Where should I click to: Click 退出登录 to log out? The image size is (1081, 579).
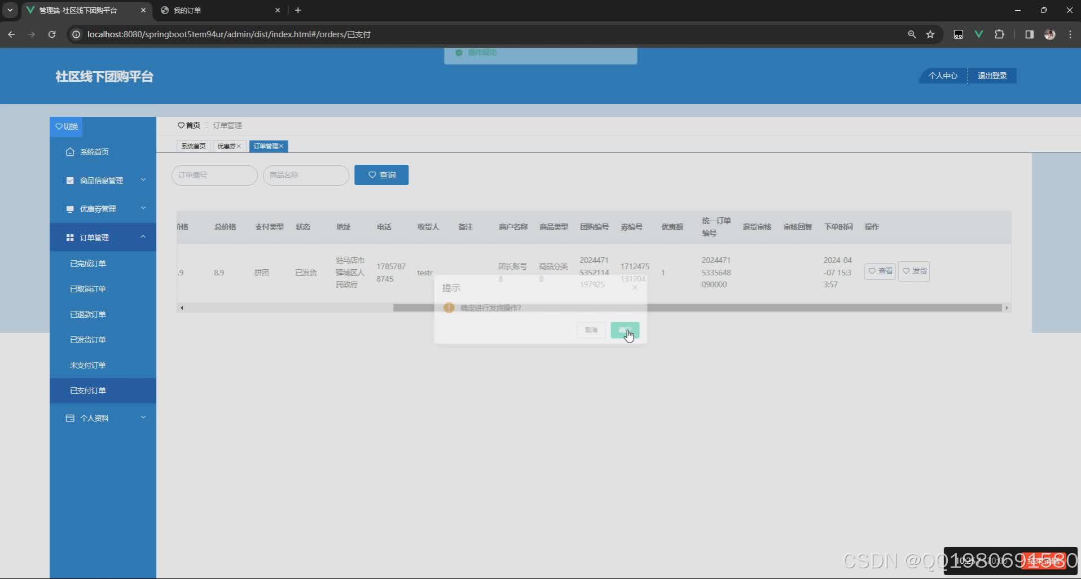click(x=992, y=76)
